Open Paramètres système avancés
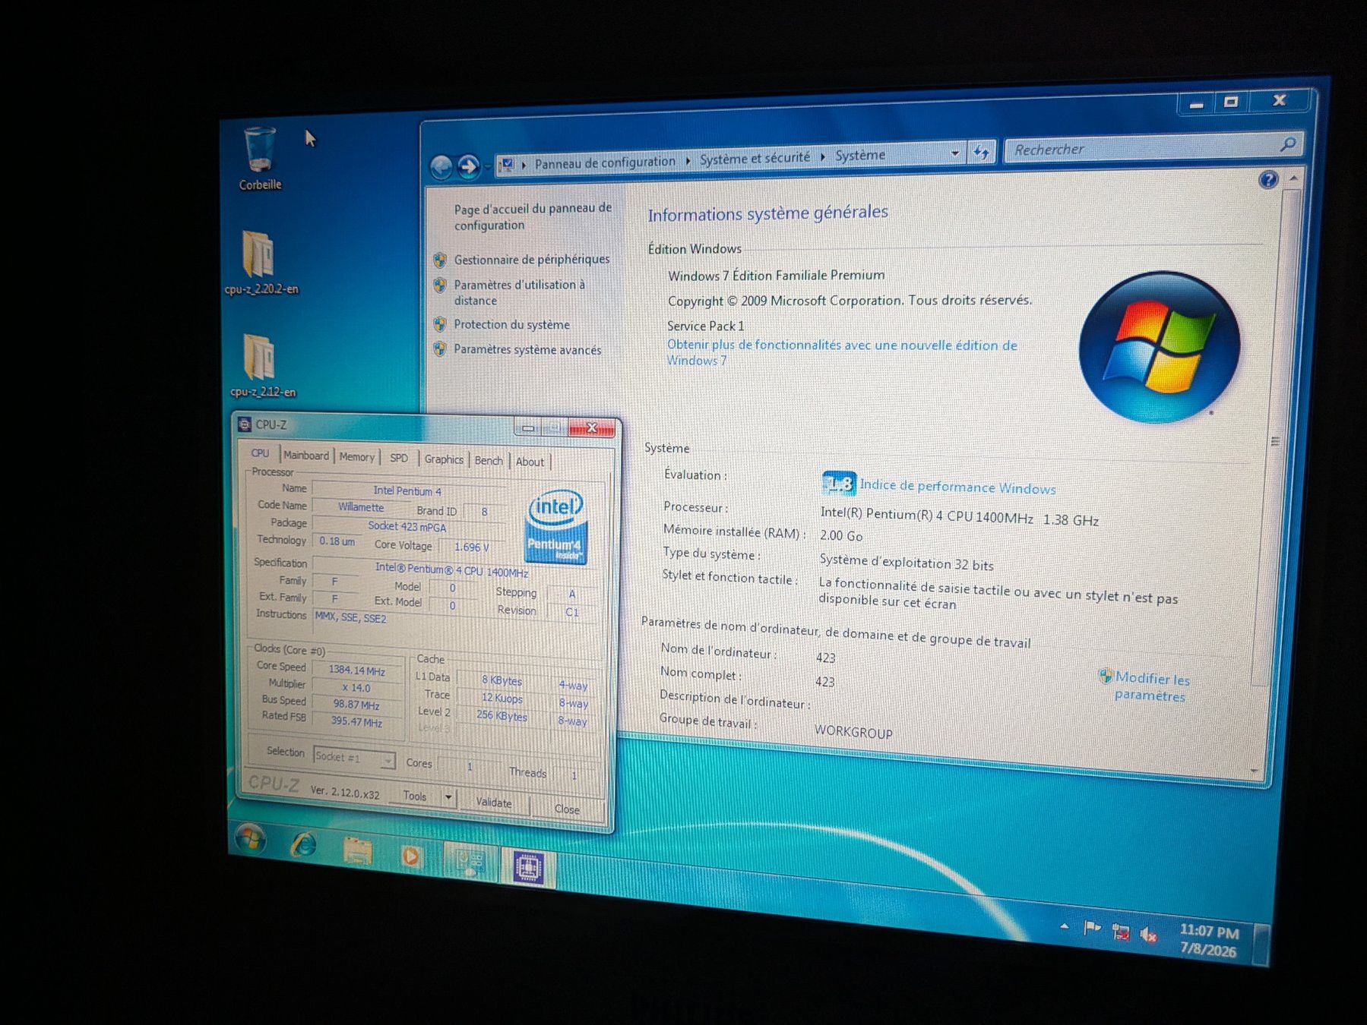The image size is (1367, 1025). (x=527, y=349)
